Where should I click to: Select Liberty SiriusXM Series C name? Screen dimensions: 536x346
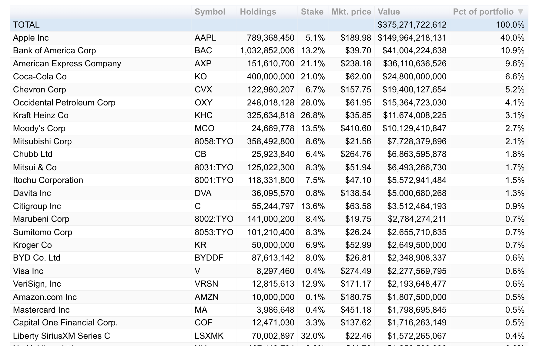coord(62,336)
